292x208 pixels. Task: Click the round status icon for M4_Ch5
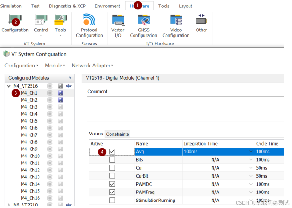pyautogui.click(x=50, y=121)
